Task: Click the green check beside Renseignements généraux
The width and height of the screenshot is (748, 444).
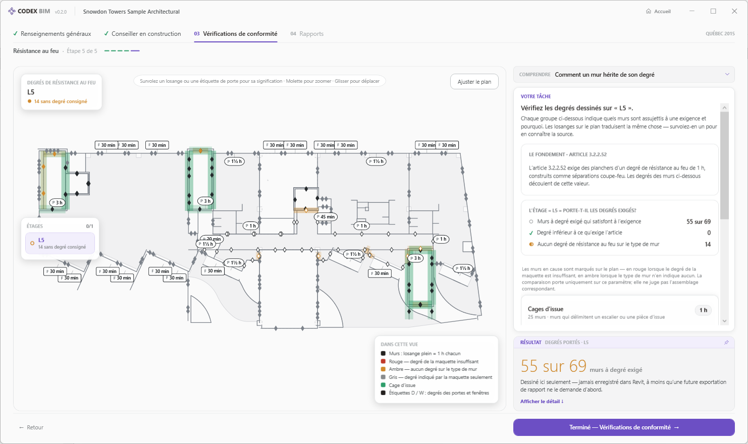Action: click(x=16, y=34)
